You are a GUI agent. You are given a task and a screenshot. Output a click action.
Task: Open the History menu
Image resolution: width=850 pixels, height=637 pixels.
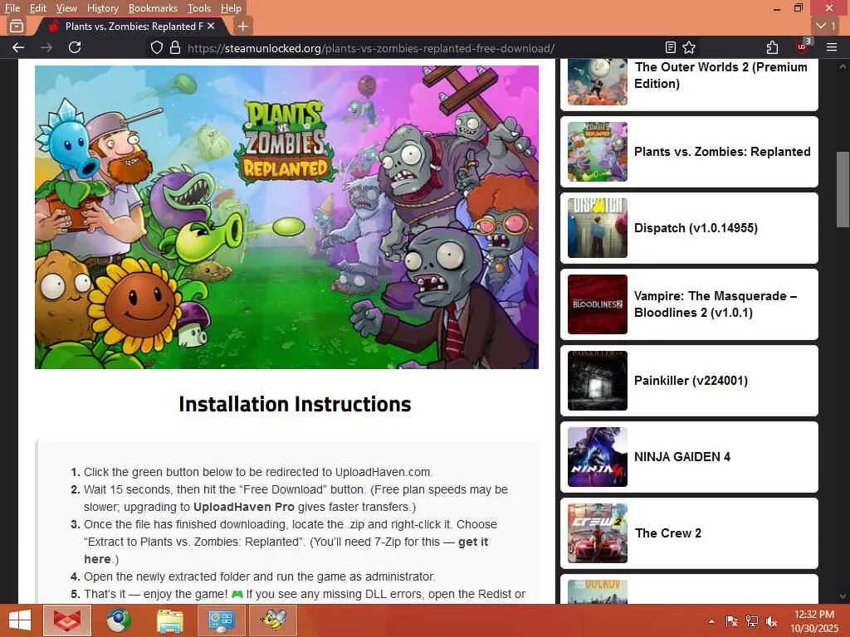pos(102,8)
